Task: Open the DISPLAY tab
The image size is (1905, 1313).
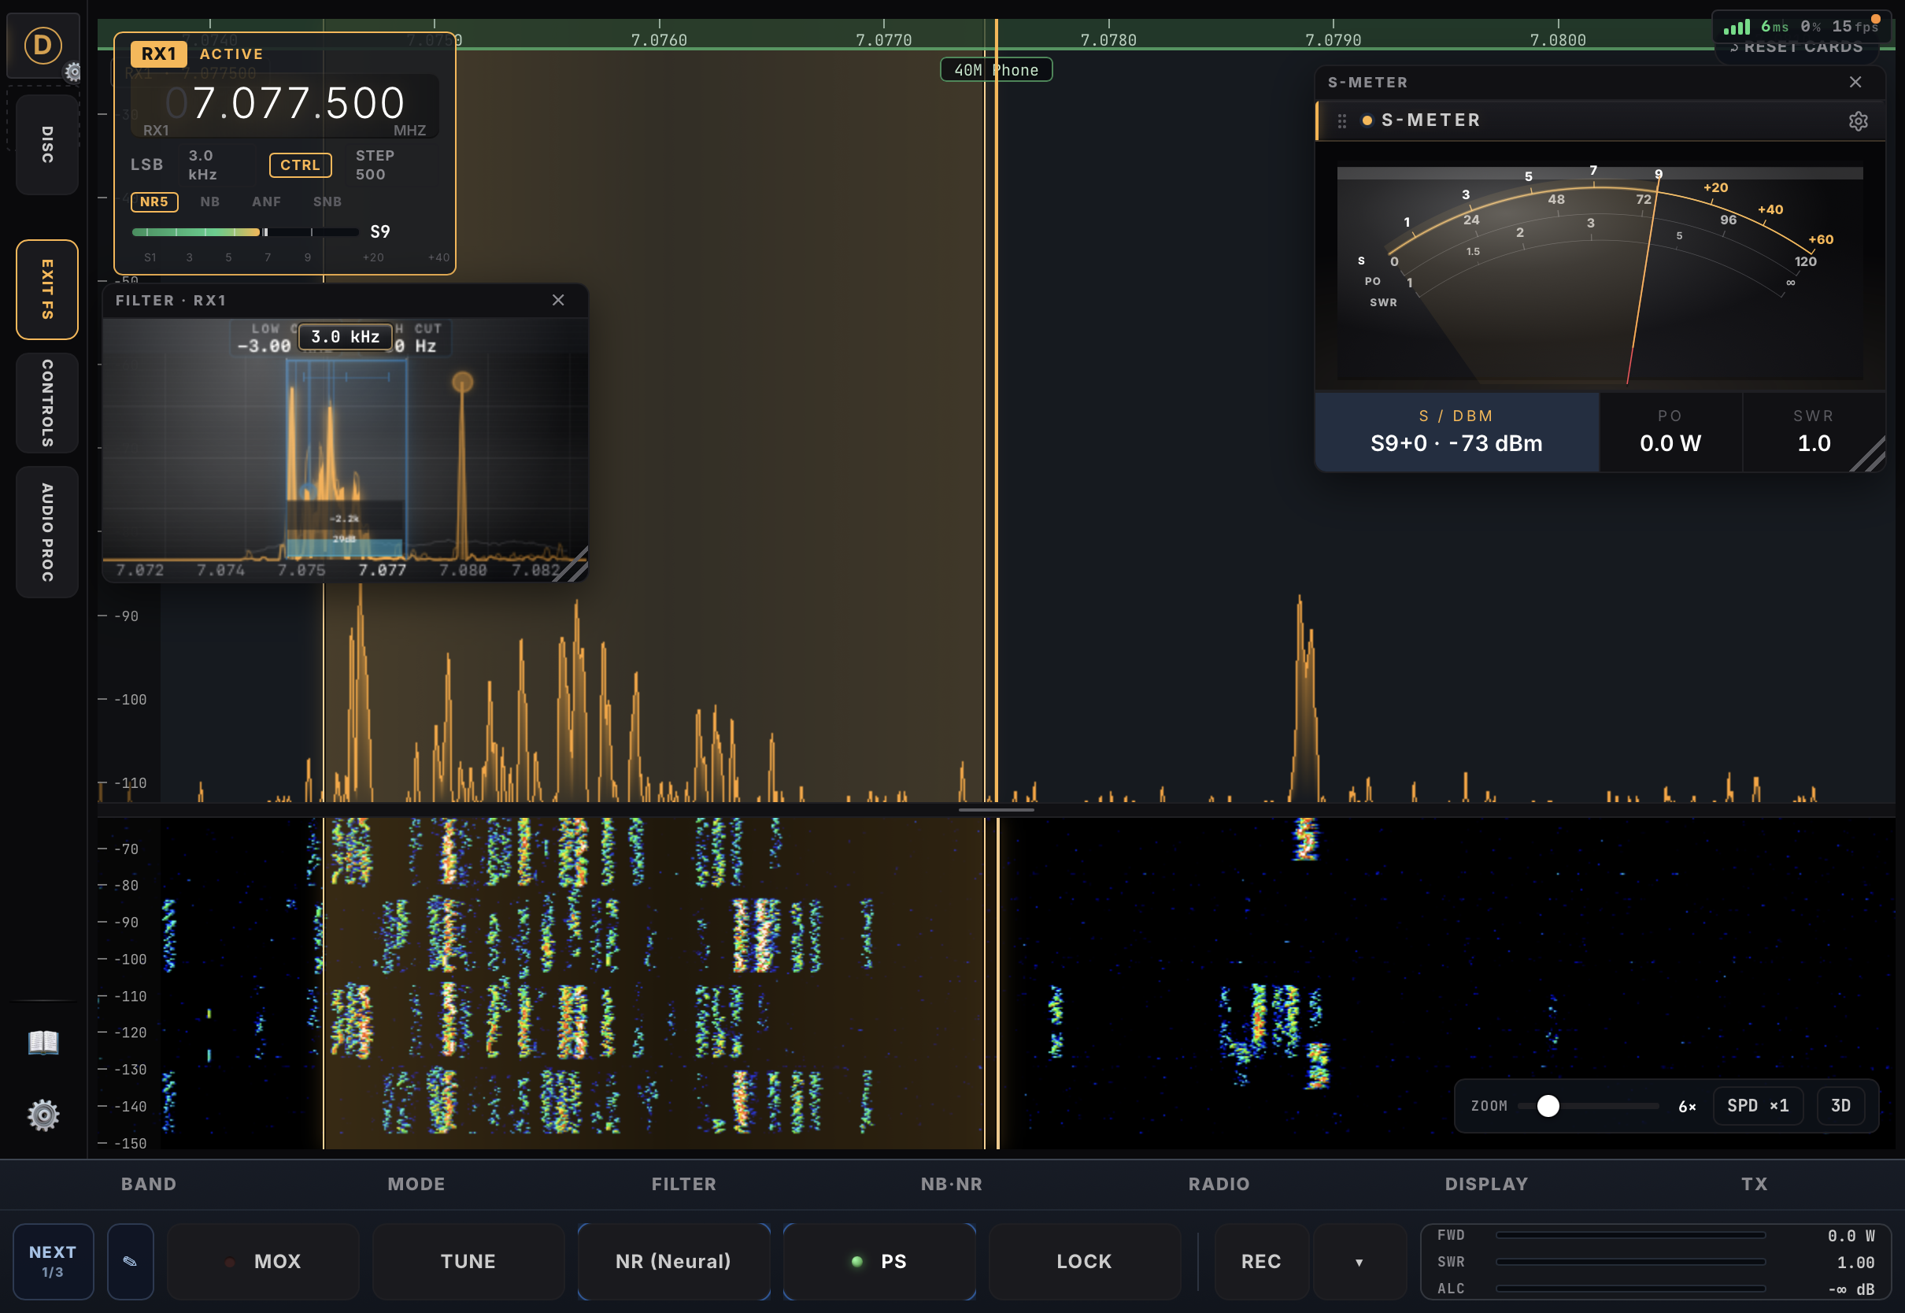Action: (1486, 1184)
